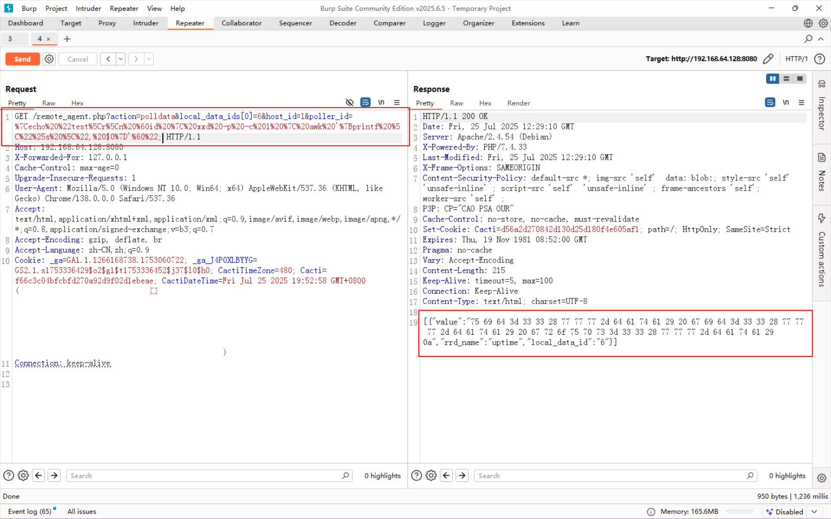Jump to previous match in Request search
The image size is (831, 519).
tap(39, 476)
